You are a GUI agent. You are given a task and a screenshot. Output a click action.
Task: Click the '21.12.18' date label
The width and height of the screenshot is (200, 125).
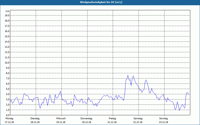coord(112,122)
